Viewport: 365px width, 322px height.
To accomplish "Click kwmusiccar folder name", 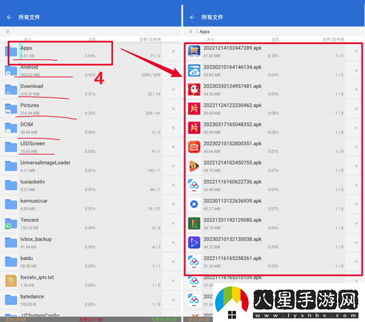I will pyautogui.click(x=34, y=201).
